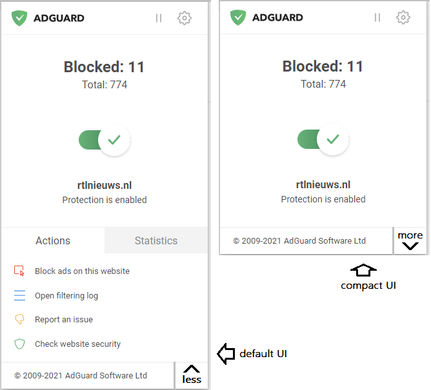Click 'Report an issue' action
The image size is (431, 390).
coord(64,320)
